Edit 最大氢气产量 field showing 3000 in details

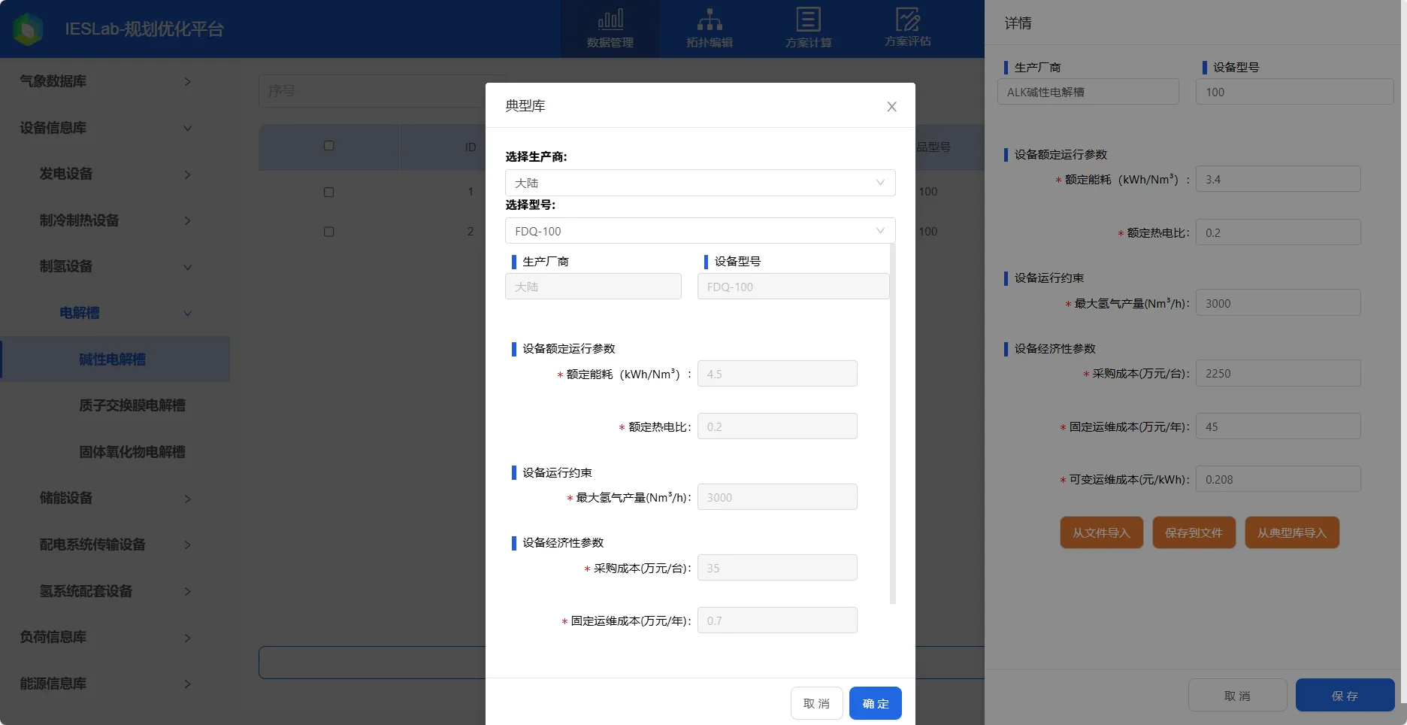coord(1278,303)
